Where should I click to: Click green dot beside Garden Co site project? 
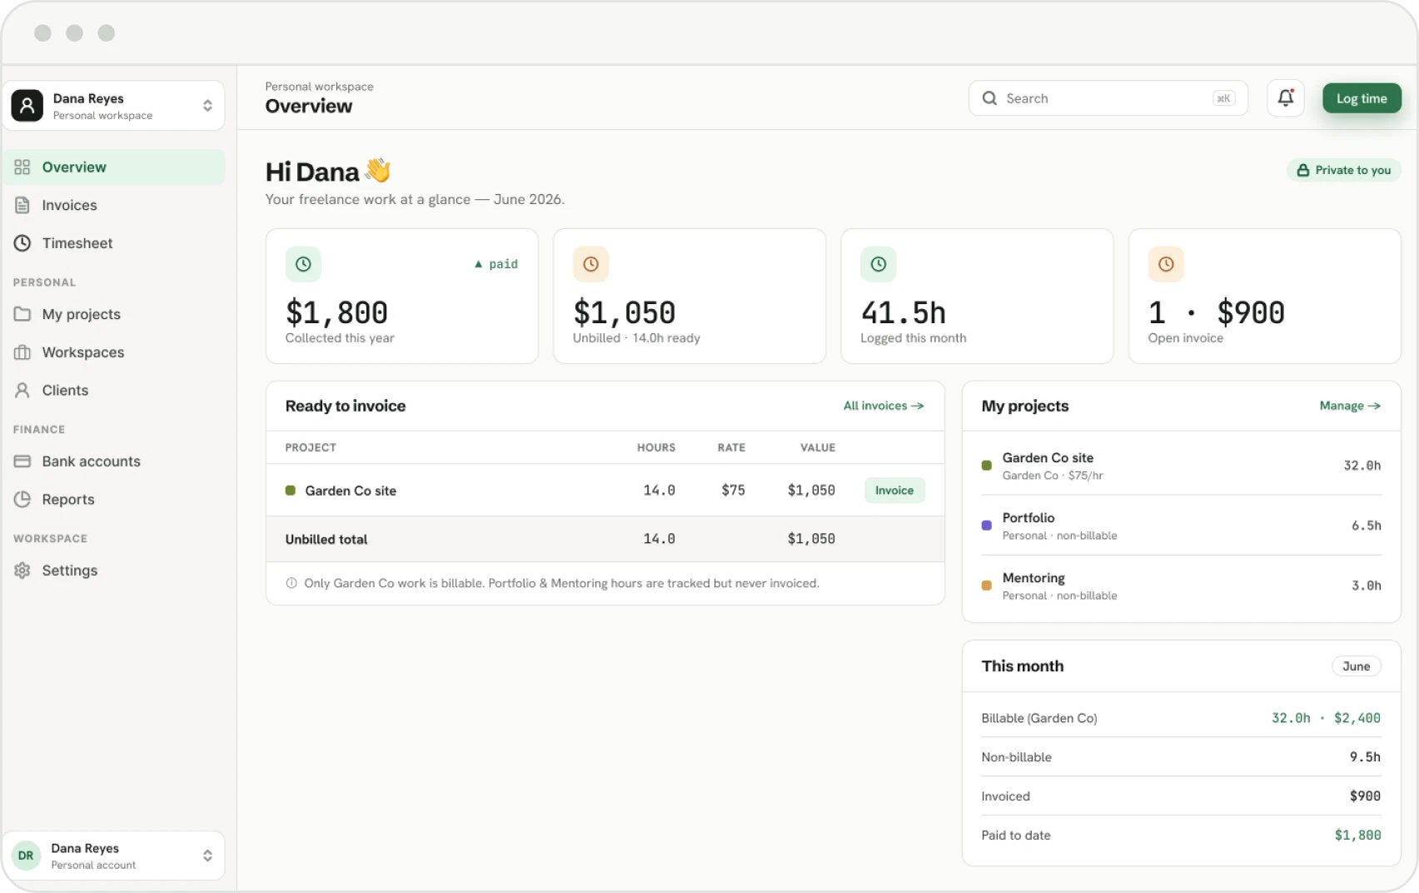[x=987, y=466]
